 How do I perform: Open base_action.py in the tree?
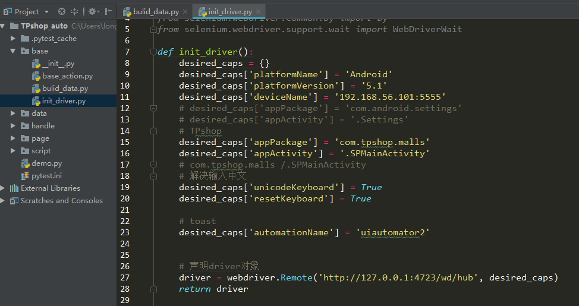click(x=68, y=76)
